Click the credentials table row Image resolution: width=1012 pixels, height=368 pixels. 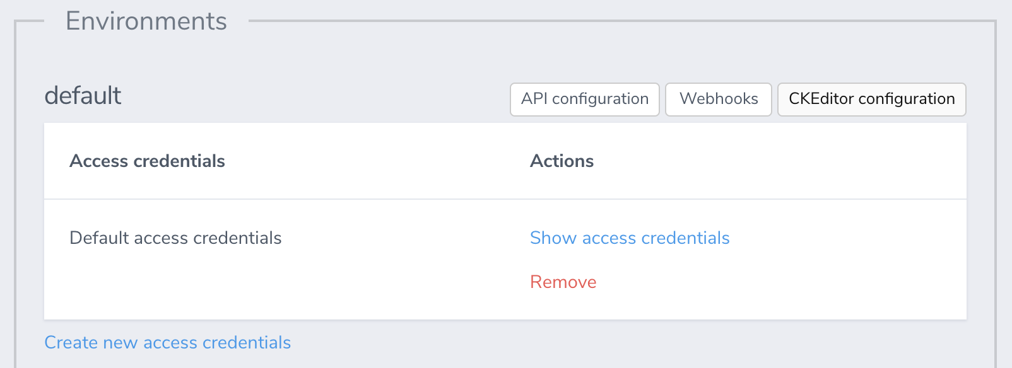click(379, 258)
